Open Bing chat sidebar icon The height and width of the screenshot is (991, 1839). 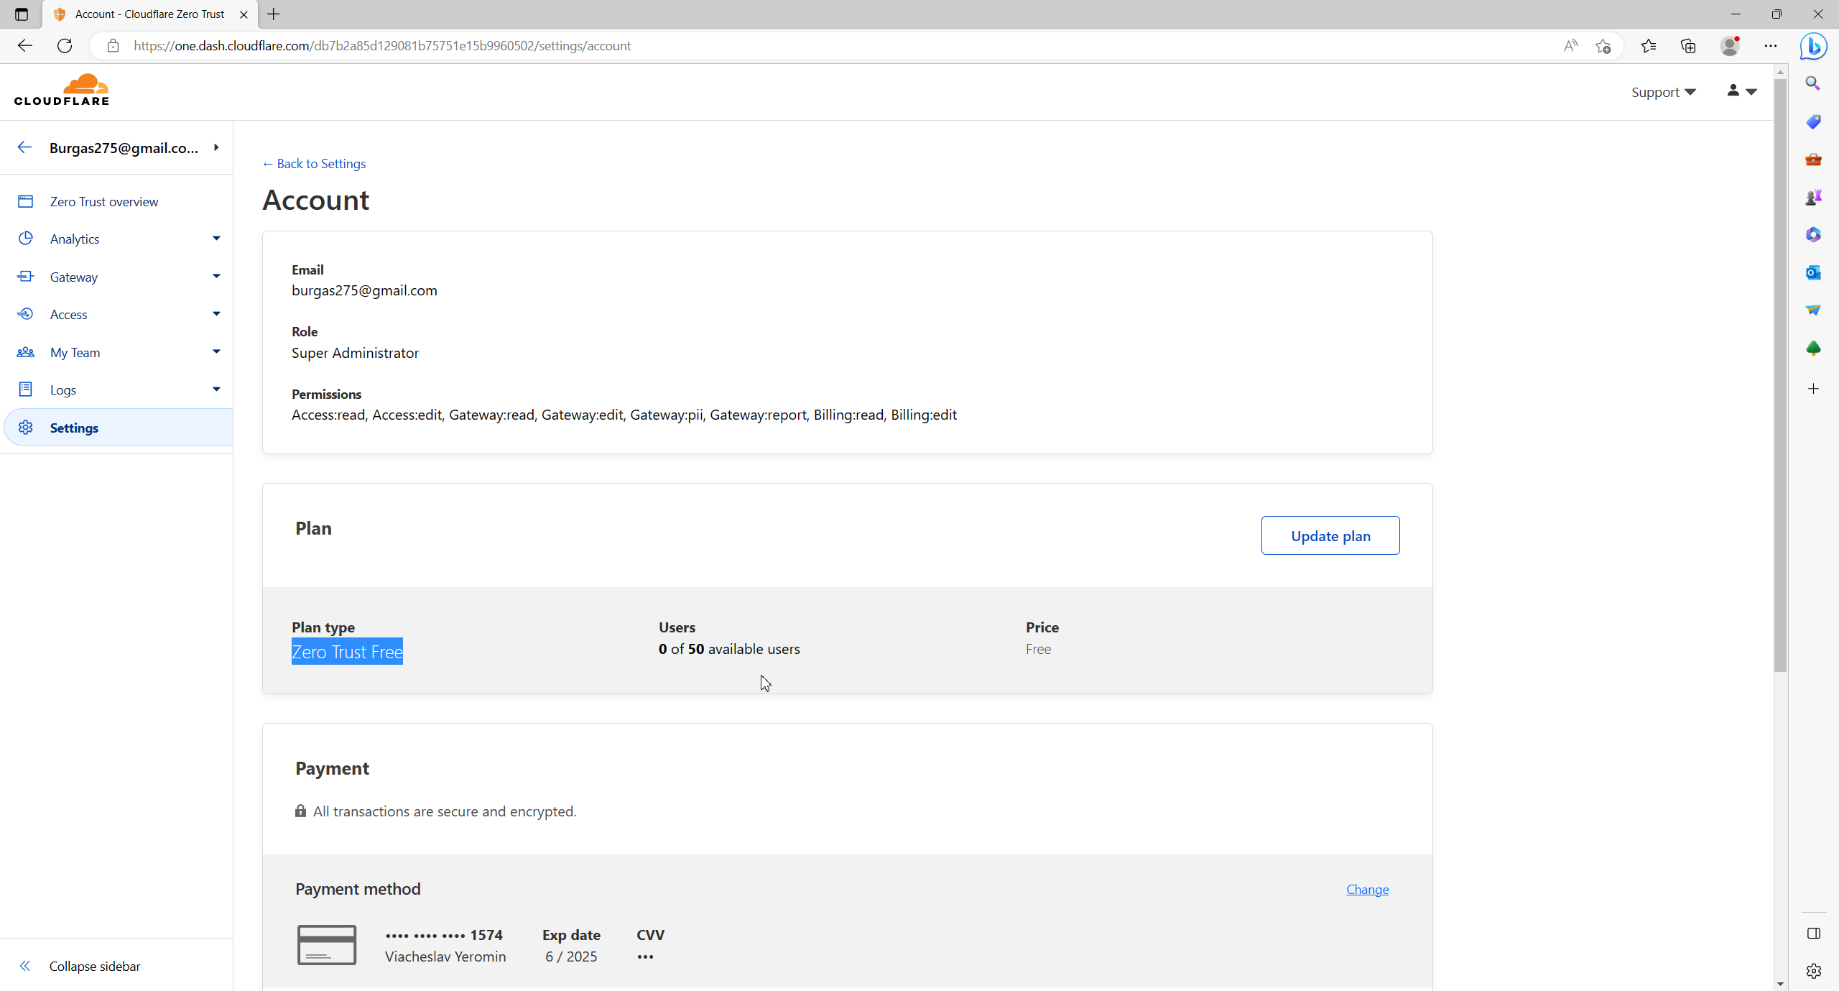point(1812,46)
